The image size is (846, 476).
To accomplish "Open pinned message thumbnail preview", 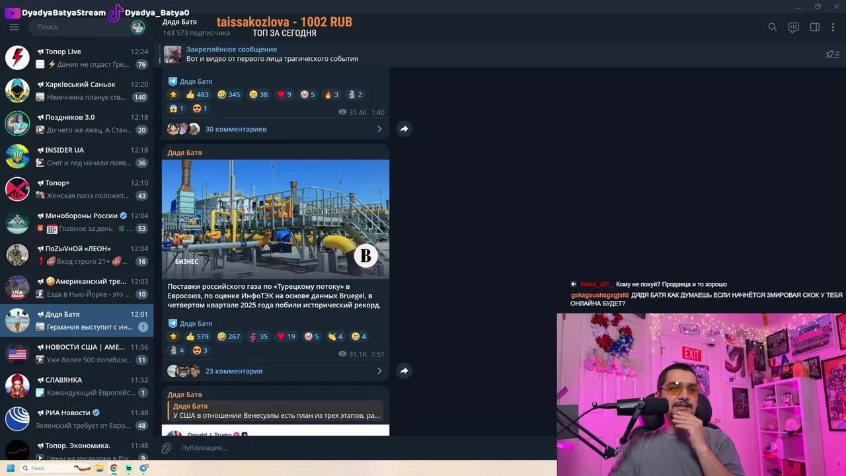I will pos(173,54).
